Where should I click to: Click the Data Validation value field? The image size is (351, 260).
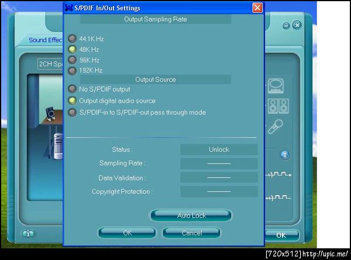(x=219, y=178)
